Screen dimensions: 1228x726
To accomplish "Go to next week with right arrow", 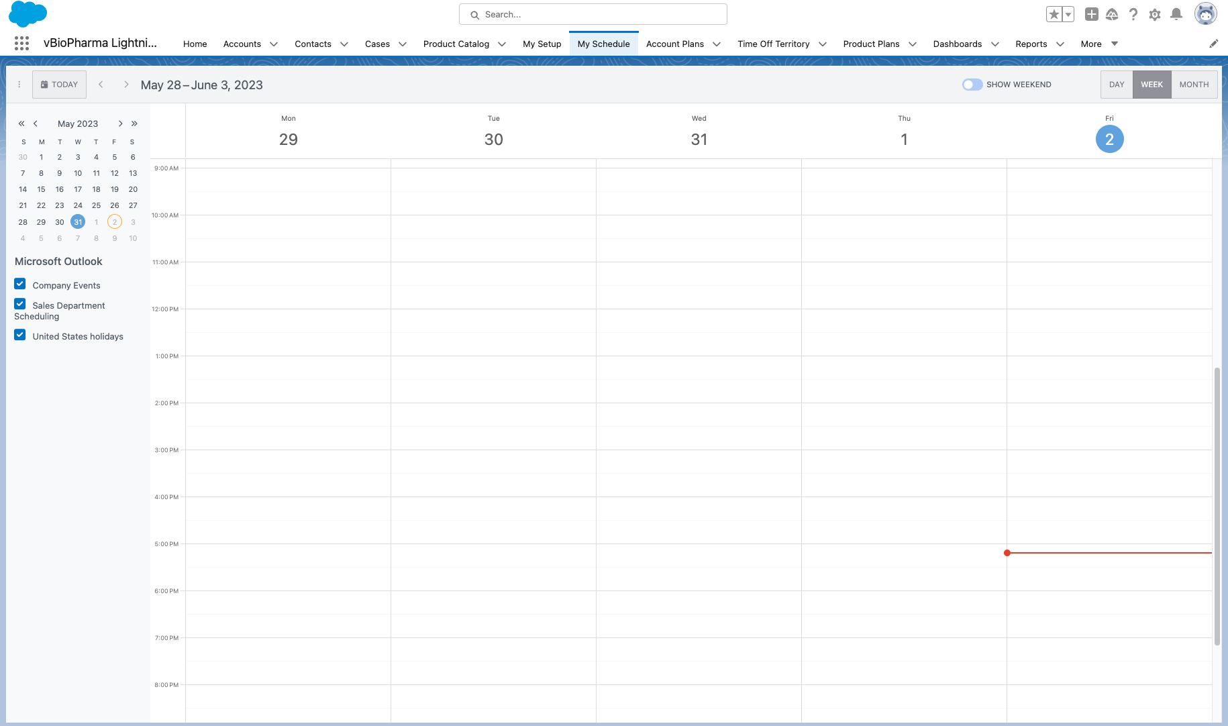I will (126, 85).
